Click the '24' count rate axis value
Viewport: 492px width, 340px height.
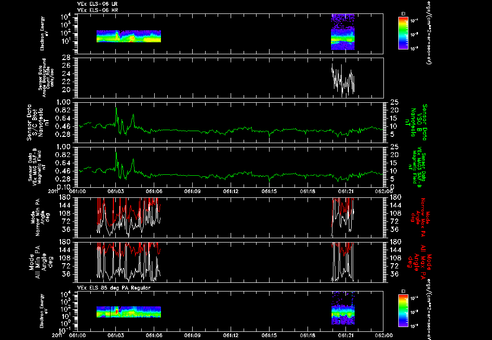click(66, 73)
